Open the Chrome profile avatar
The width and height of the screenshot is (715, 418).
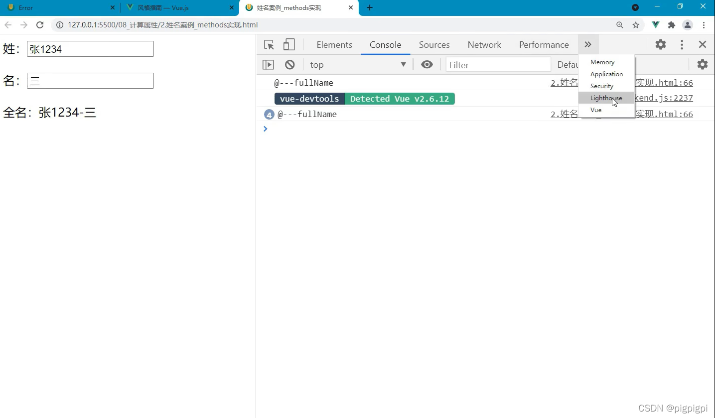point(688,25)
